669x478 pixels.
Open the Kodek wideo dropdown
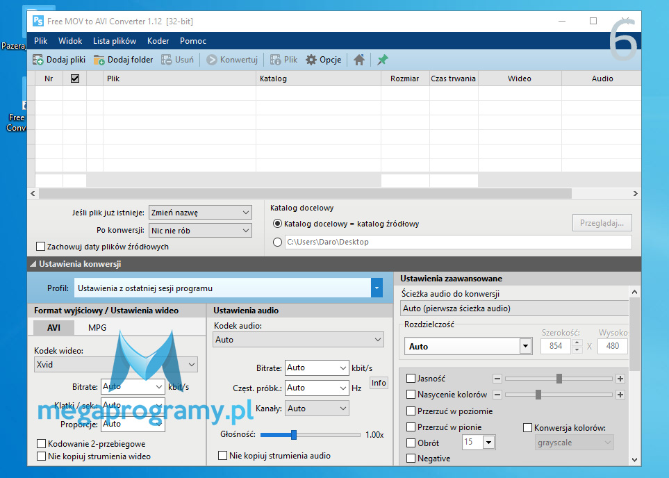115,365
